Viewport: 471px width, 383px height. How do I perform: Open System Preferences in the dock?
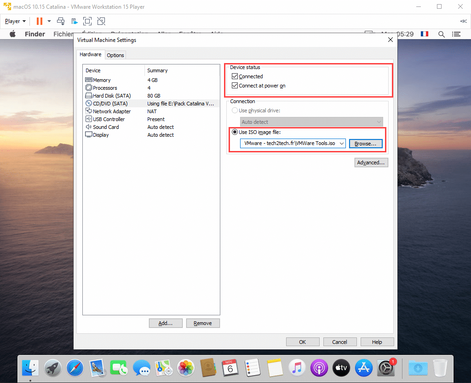click(385, 368)
